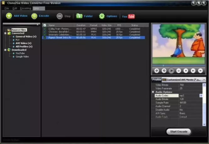The image size is (209, 144).
Task: Click the Add Video plus icon
Action: point(9,16)
